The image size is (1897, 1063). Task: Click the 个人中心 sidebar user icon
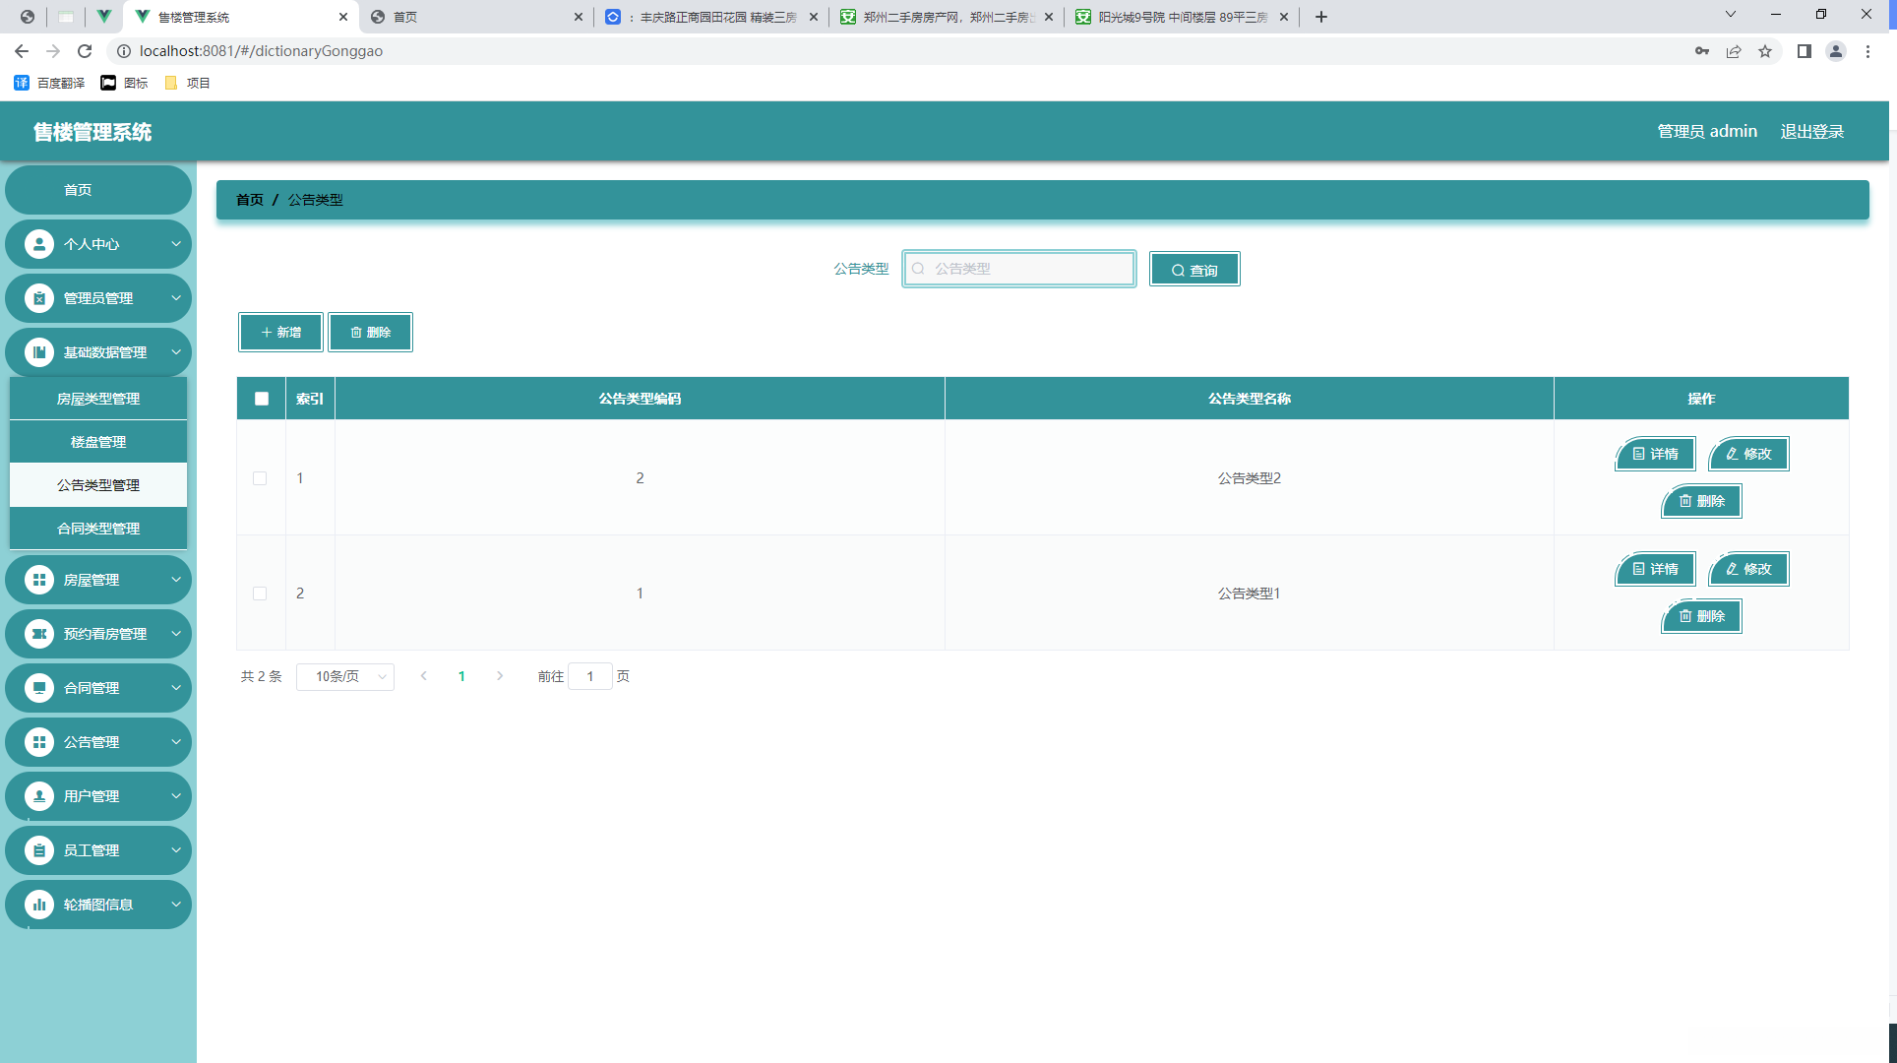coord(39,244)
